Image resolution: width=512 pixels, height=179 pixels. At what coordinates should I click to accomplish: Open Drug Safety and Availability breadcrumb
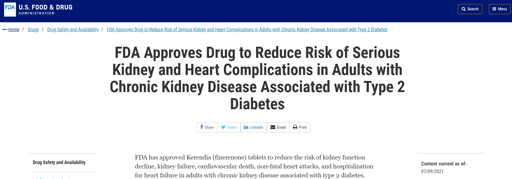[x=73, y=30]
